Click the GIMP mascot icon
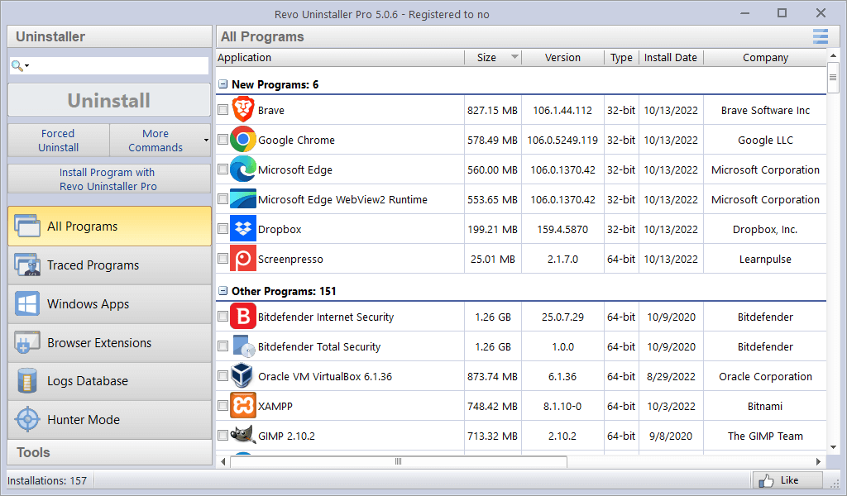This screenshot has height=496, width=847. click(243, 435)
